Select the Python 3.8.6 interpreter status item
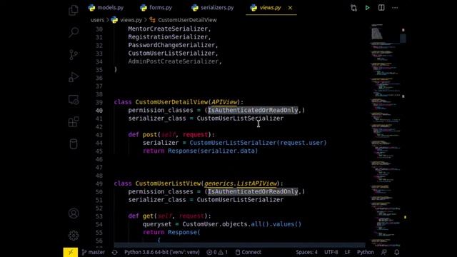 [162, 252]
